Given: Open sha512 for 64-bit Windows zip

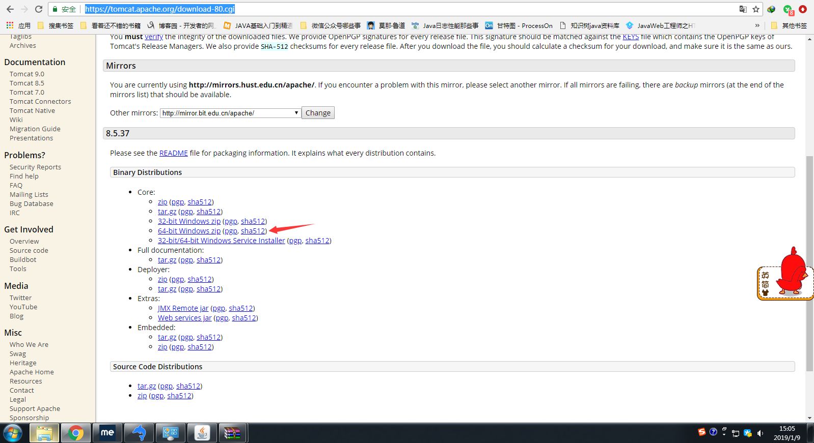Looking at the screenshot, I should [x=253, y=231].
